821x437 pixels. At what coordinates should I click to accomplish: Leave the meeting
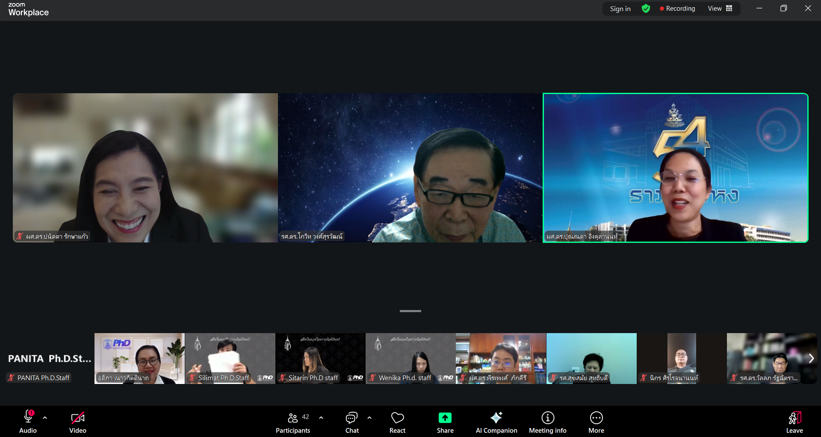point(794,422)
